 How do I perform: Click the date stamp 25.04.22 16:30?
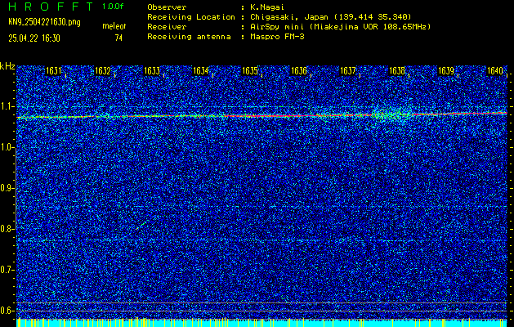(34, 38)
